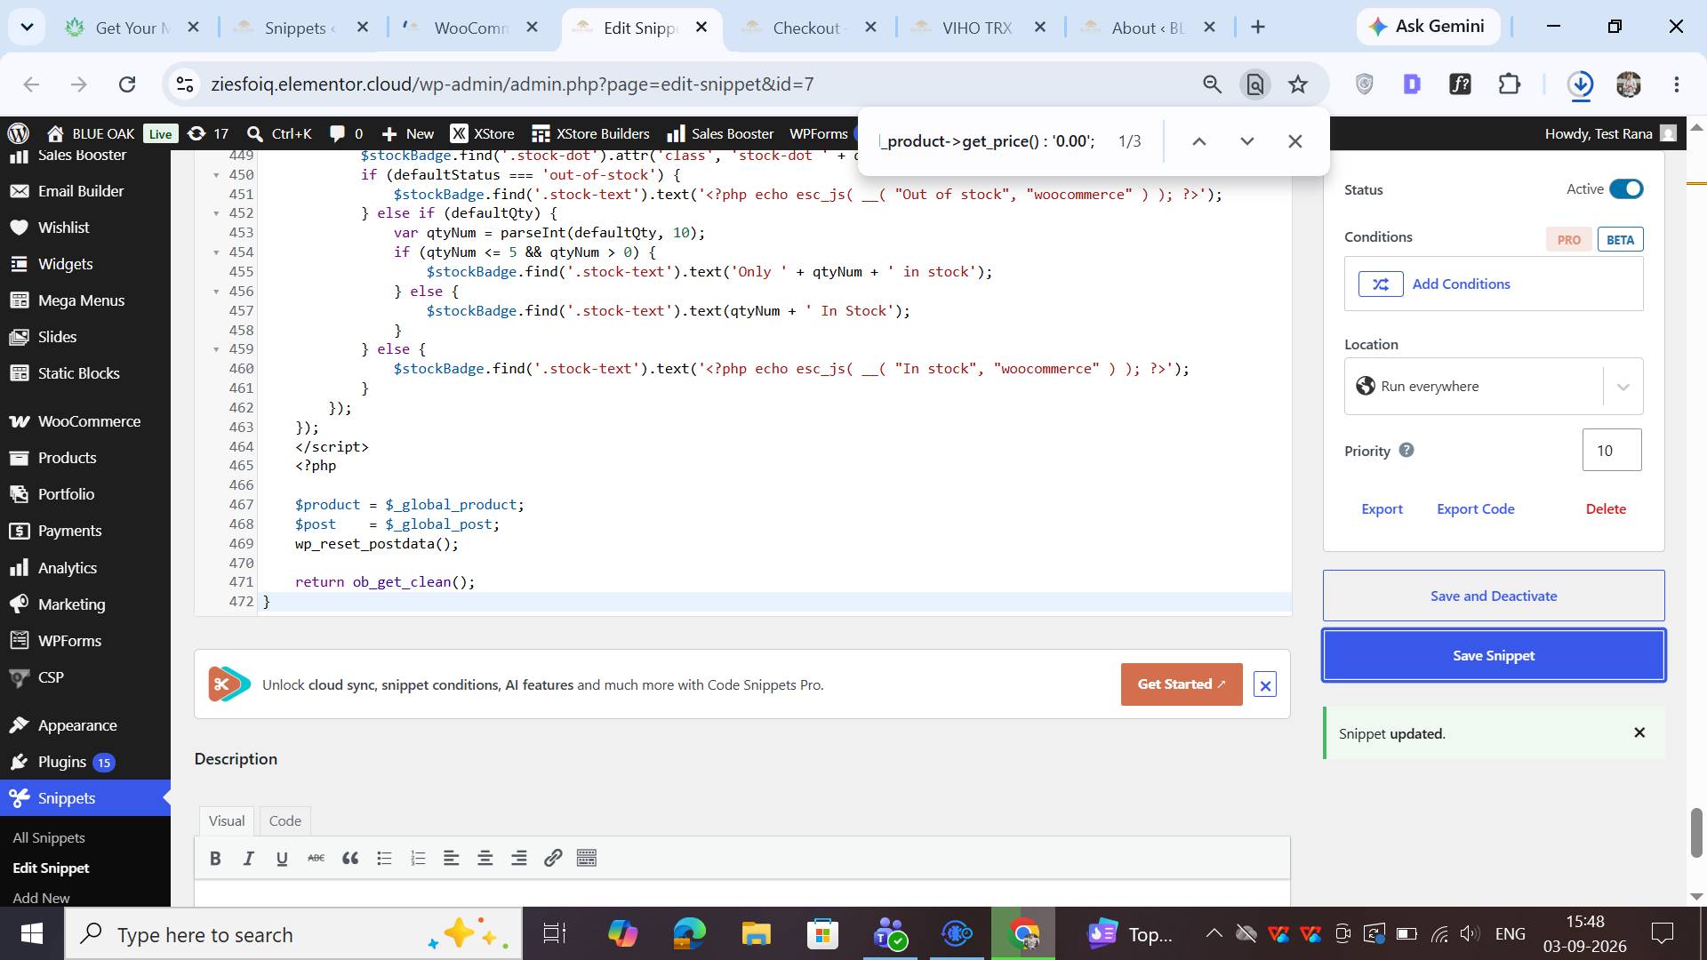Click the bulleted list icon

[384, 858]
